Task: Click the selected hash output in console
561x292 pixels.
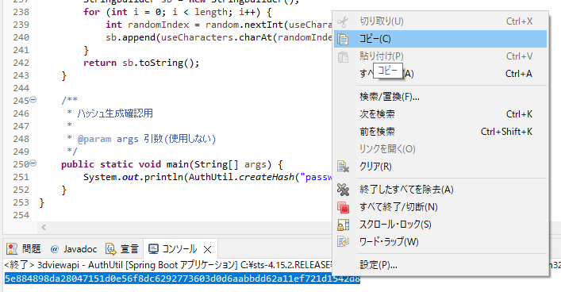Action: point(183,279)
